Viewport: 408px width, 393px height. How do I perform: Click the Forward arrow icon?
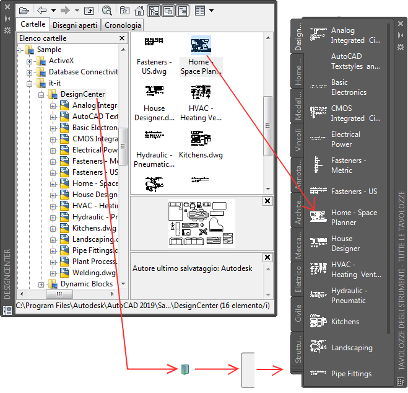click(65, 11)
